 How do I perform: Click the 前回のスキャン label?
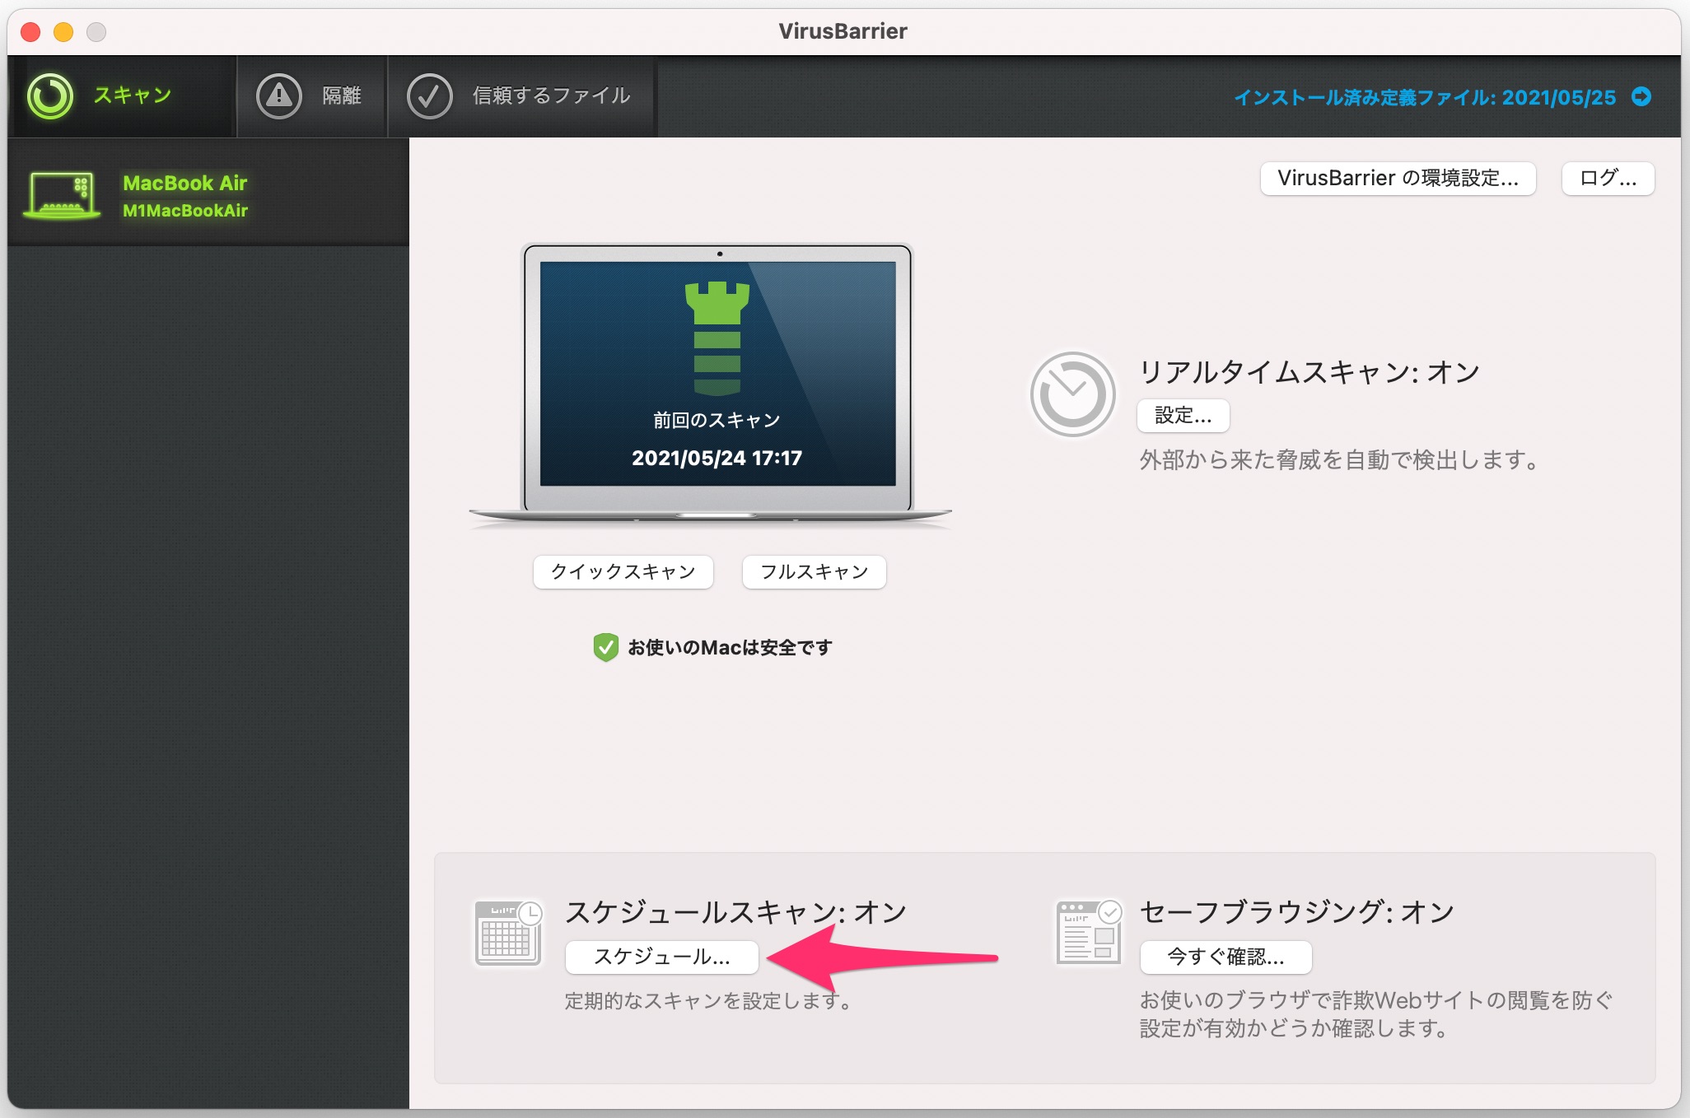pyautogui.click(x=717, y=420)
